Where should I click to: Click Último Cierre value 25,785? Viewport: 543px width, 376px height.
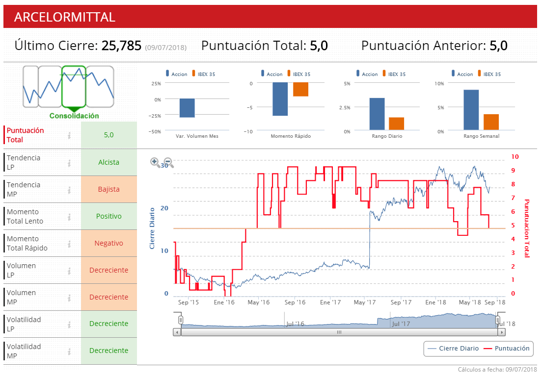[121, 46]
